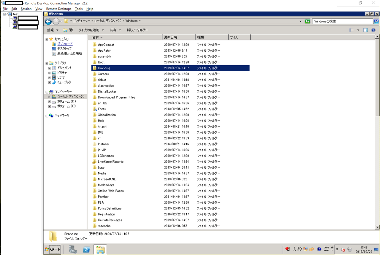Refresh the folder with the green arrows button
The image size is (380, 255).
[x=308, y=21]
